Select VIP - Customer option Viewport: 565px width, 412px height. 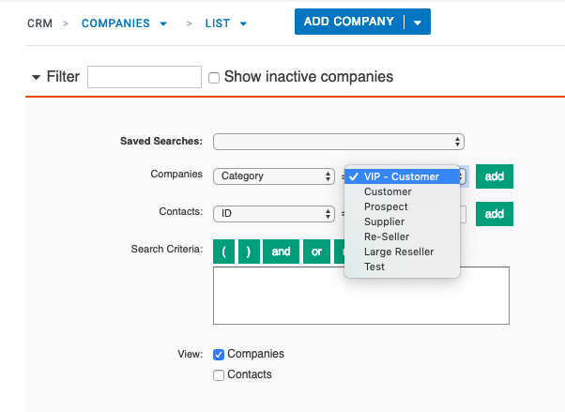[x=402, y=176]
